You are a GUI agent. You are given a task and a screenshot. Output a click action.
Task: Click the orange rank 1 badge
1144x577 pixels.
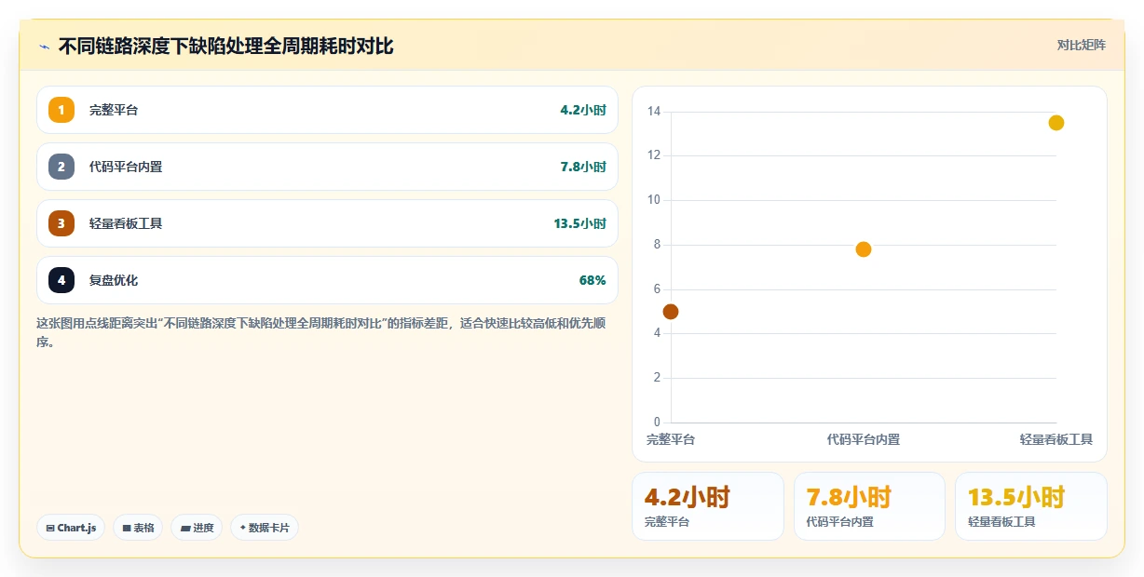[61, 110]
